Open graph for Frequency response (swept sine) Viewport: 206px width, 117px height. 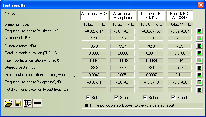pos(200,82)
